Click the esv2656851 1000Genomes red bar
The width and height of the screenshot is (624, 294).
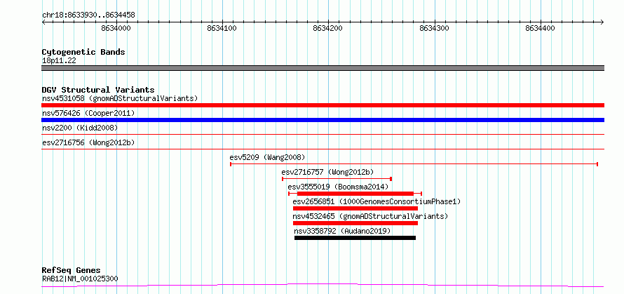click(355, 208)
